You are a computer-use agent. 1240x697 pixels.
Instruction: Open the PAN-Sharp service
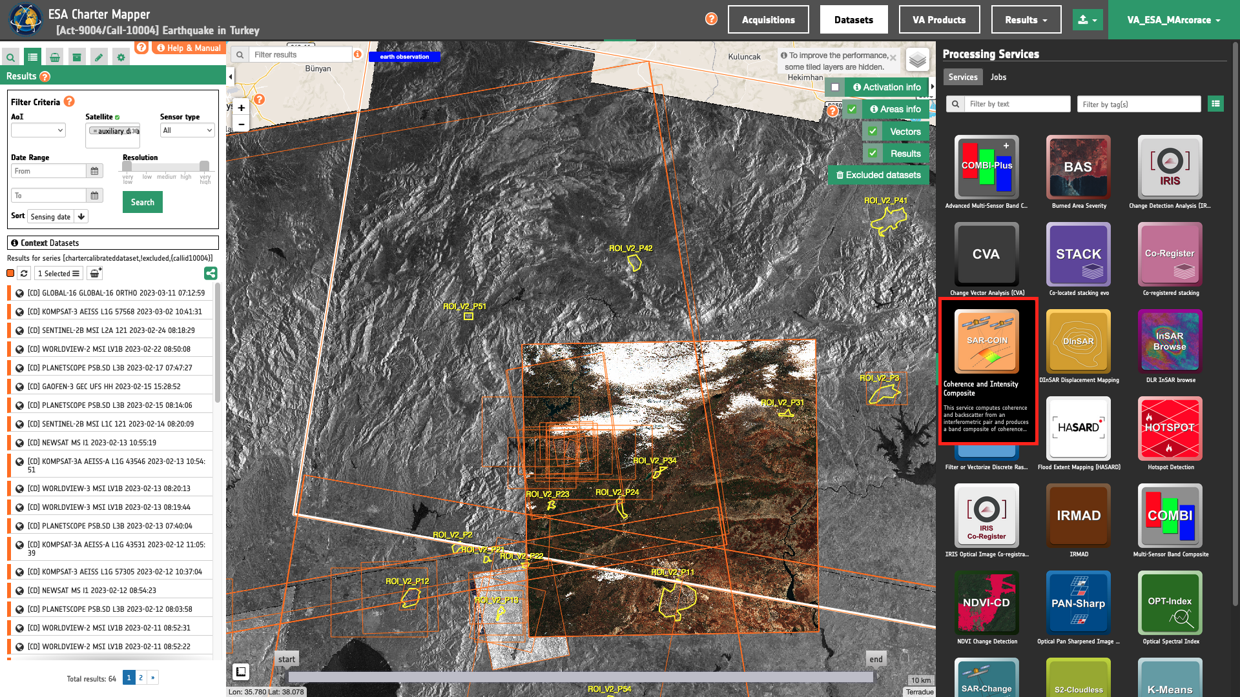[1079, 603]
